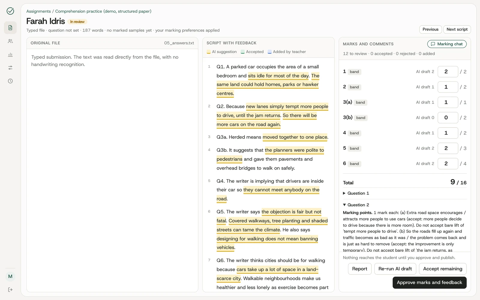The image size is (480, 300).
Task: Open the Assignments breadcrumb link
Action: coord(38,11)
